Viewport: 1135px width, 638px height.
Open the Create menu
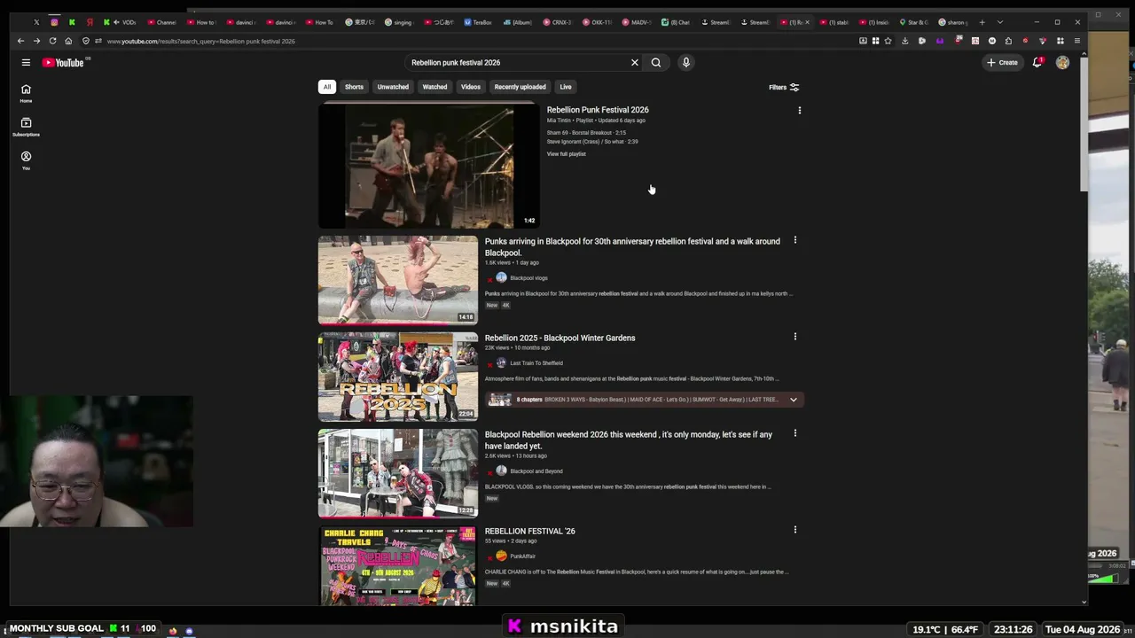tap(1003, 62)
